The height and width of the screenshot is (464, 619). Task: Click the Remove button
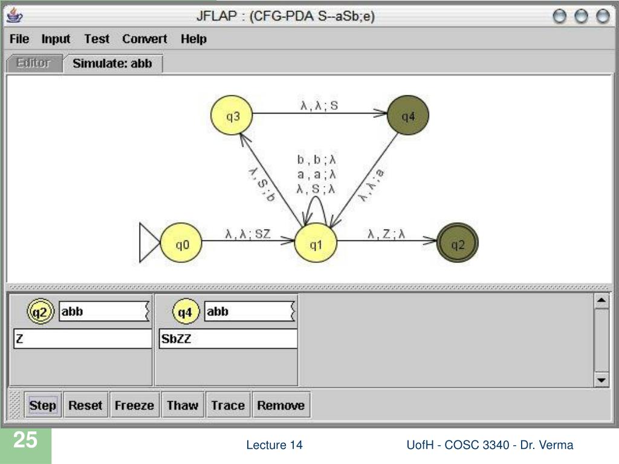point(280,405)
